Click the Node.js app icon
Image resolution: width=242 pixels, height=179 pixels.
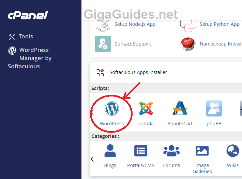103,26
